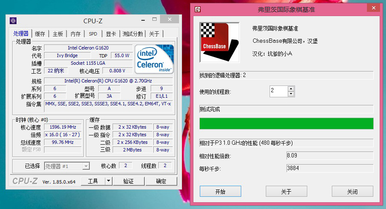
Task: Click the green benchmark progress bar
Action: point(286,124)
